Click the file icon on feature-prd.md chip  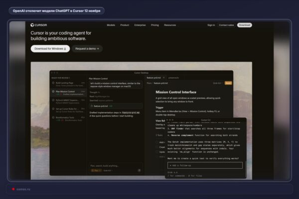click(x=92, y=106)
